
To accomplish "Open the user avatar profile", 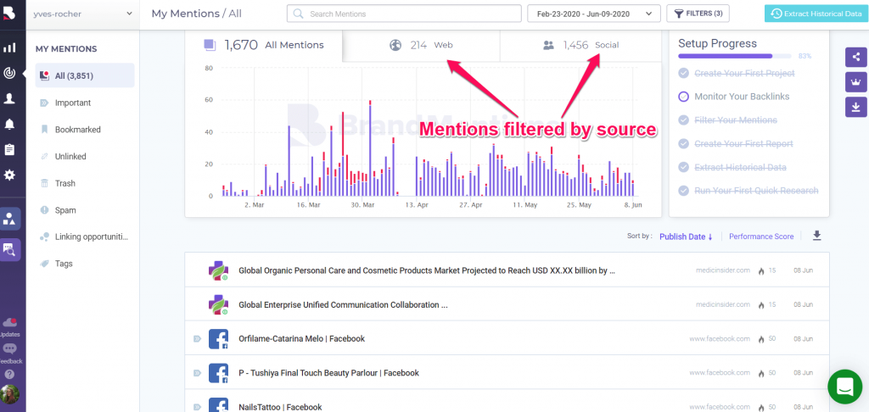I will pyautogui.click(x=9, y=393).
